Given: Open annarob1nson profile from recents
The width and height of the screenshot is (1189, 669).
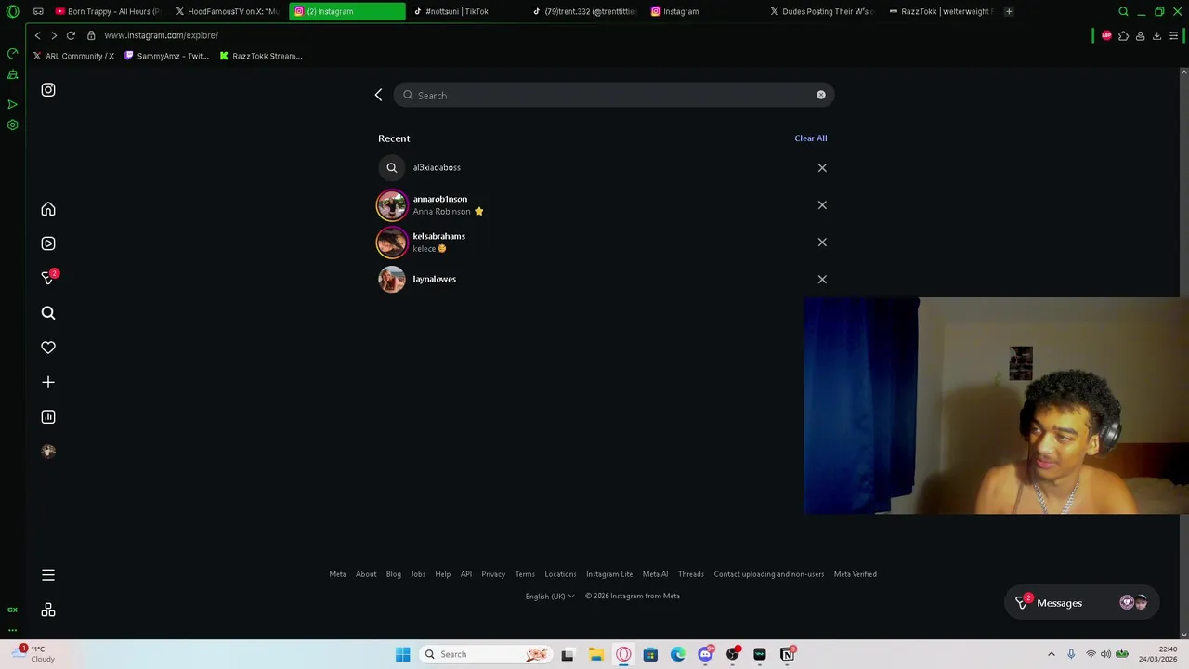Looking at the screenshot, I should coord(602,204).
